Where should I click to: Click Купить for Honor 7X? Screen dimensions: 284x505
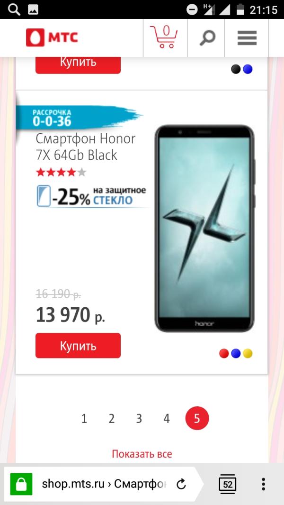tap(78, 346)
